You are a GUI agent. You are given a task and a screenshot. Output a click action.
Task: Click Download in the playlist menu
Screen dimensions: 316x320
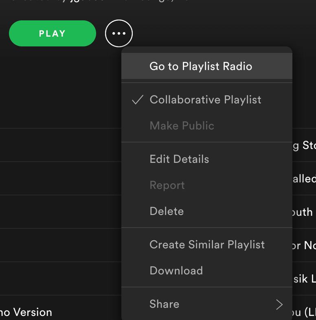coord(207,271)
